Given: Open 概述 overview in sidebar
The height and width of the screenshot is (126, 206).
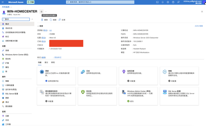Looking at the screenshot, I should (17, 24).
